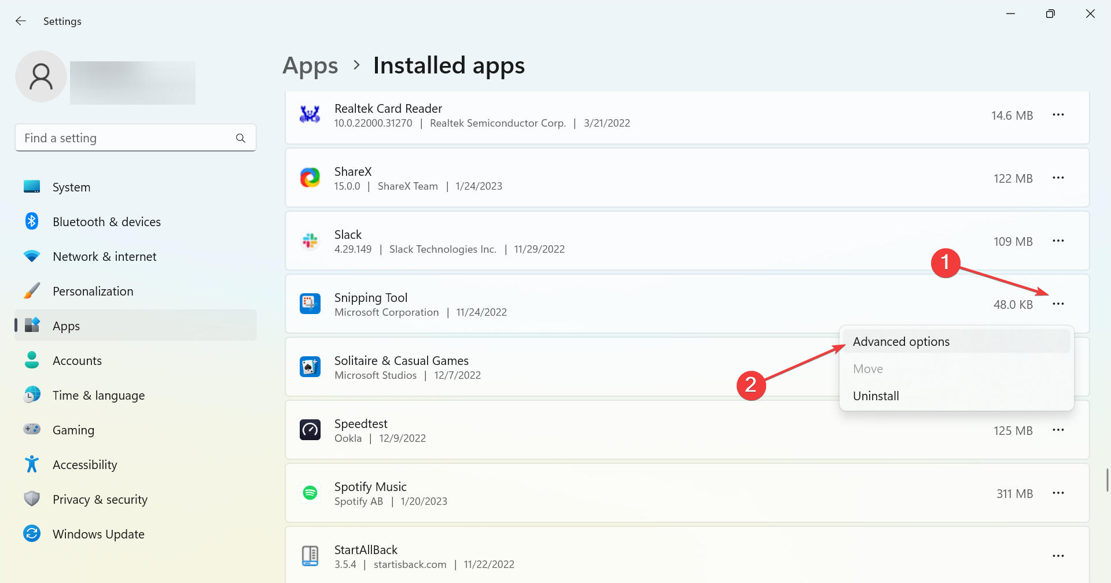The width and height of the screenshot is (1111, 583).
Task: Click the Gaming controller icon
Action: (x=32, y=430)
